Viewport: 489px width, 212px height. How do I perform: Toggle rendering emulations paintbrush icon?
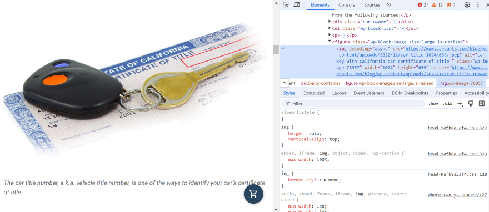(x=471, y=103)
